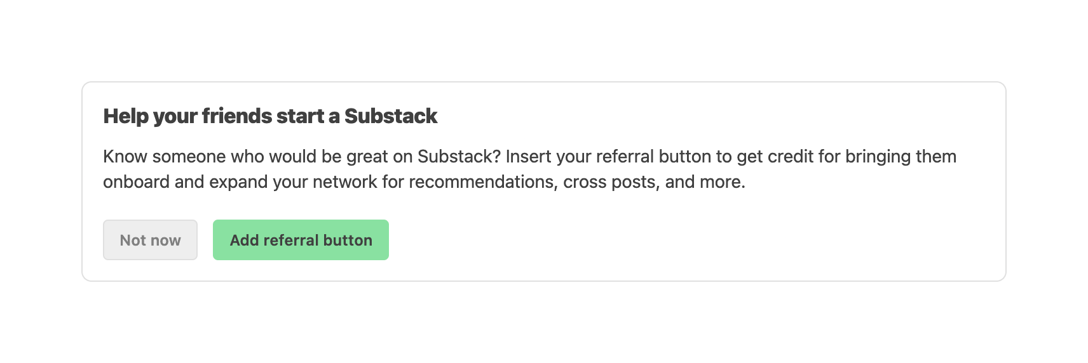1088x363 pixels.
Task: Click empty card space right of the green button
Action: coord(636,240)
